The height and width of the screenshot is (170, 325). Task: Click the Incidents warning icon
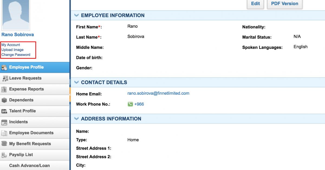point(4,122)
